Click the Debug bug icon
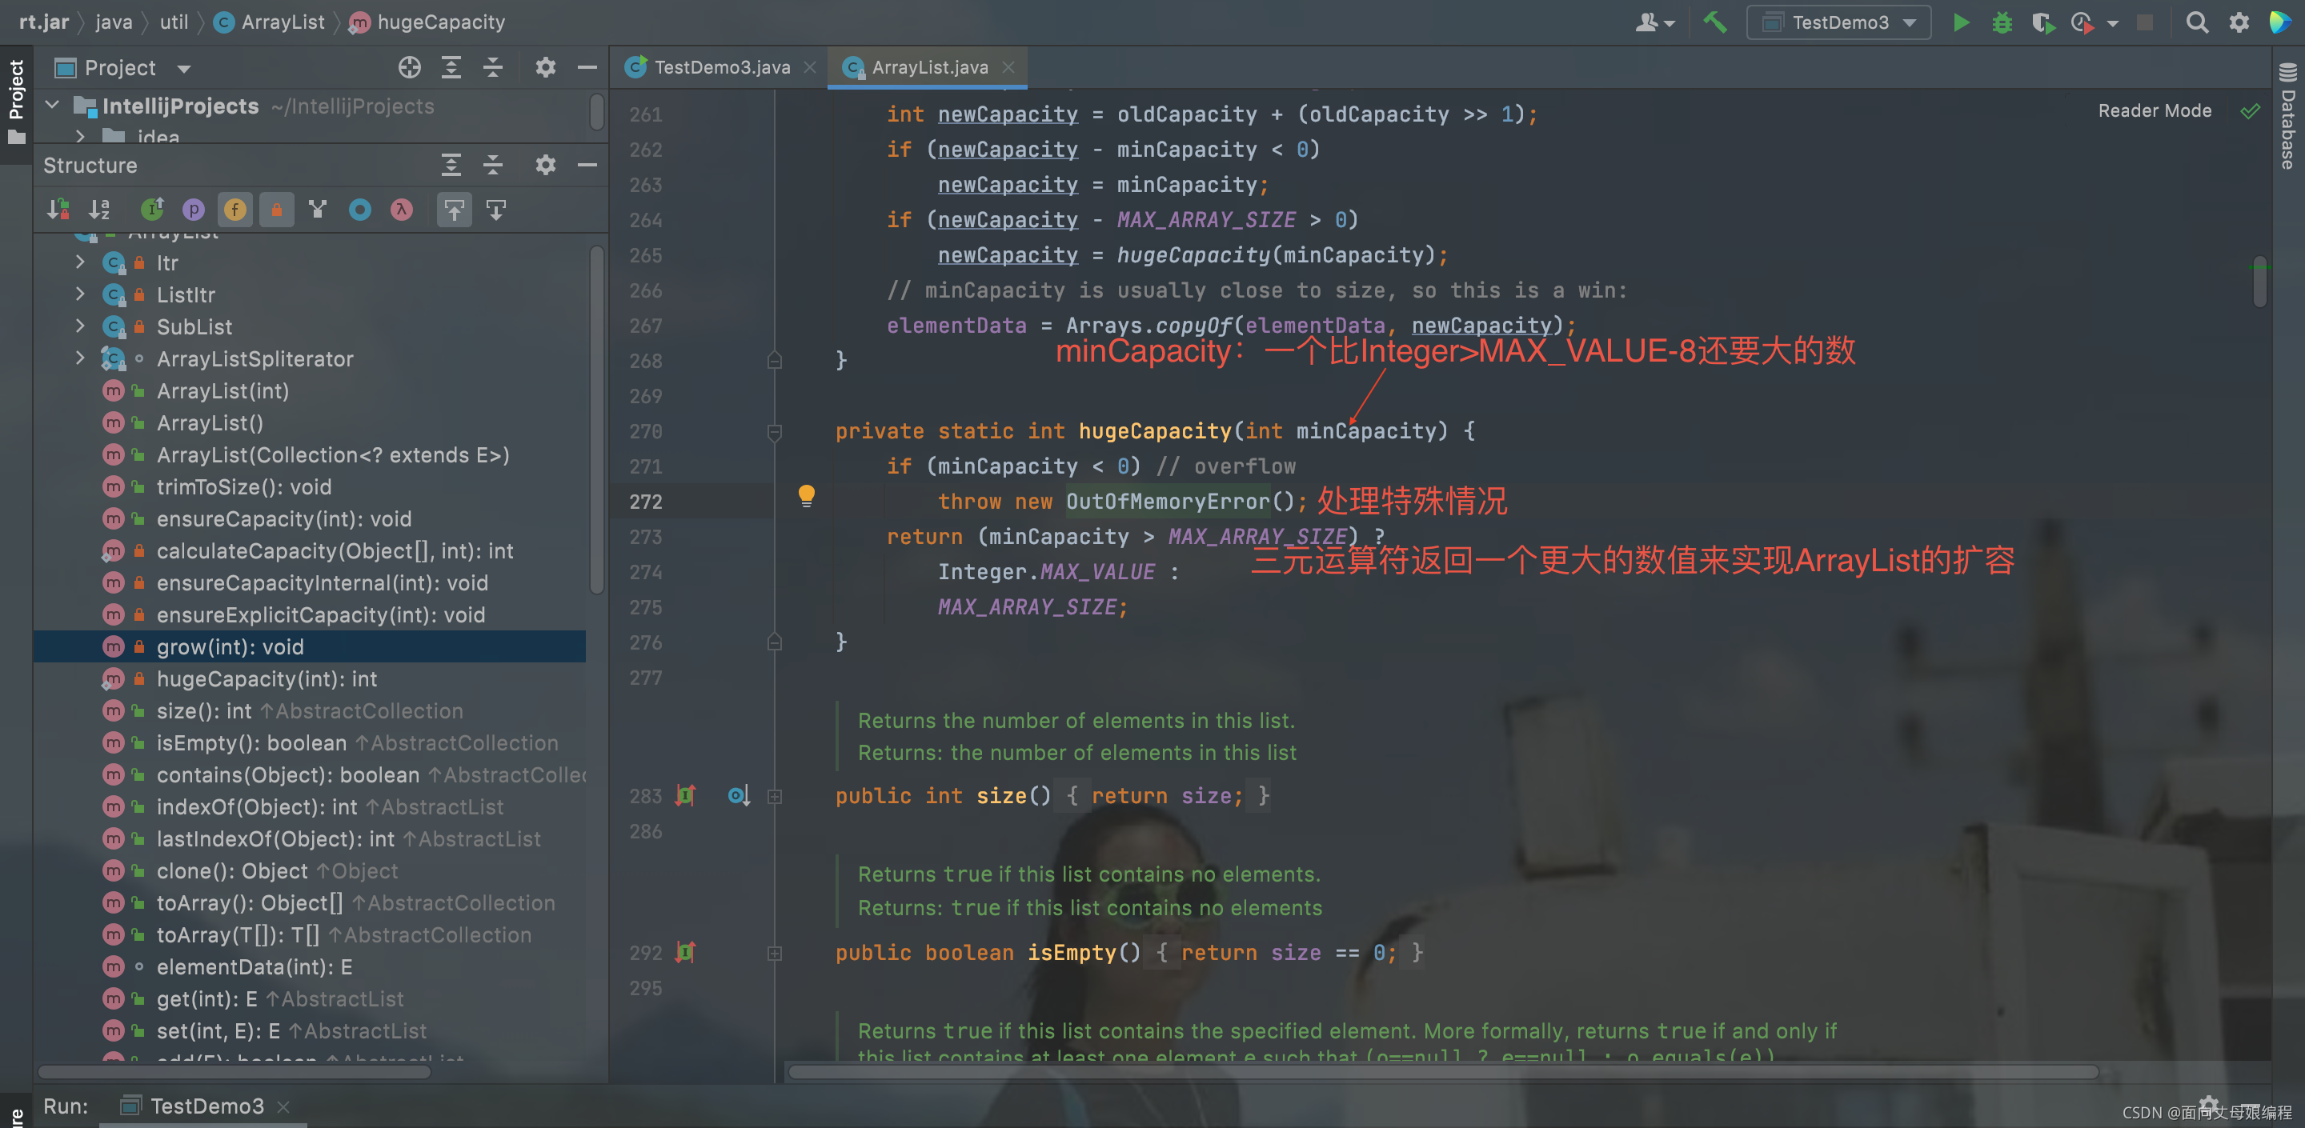The width and height of the screenshot is (2305, 1128). [x=2002, y=22]
